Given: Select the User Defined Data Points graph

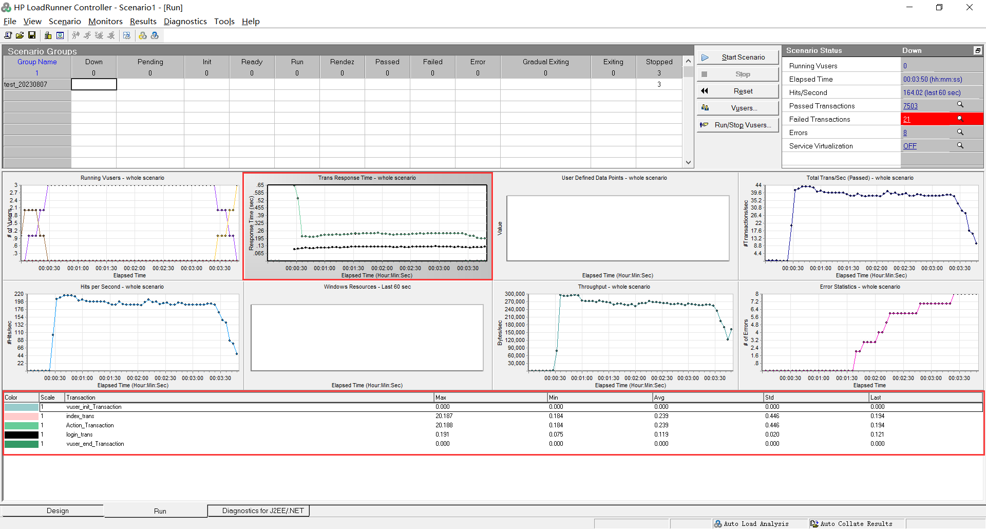Looking at the screenshot, I should pyautogui.click(x=615, y=226).
